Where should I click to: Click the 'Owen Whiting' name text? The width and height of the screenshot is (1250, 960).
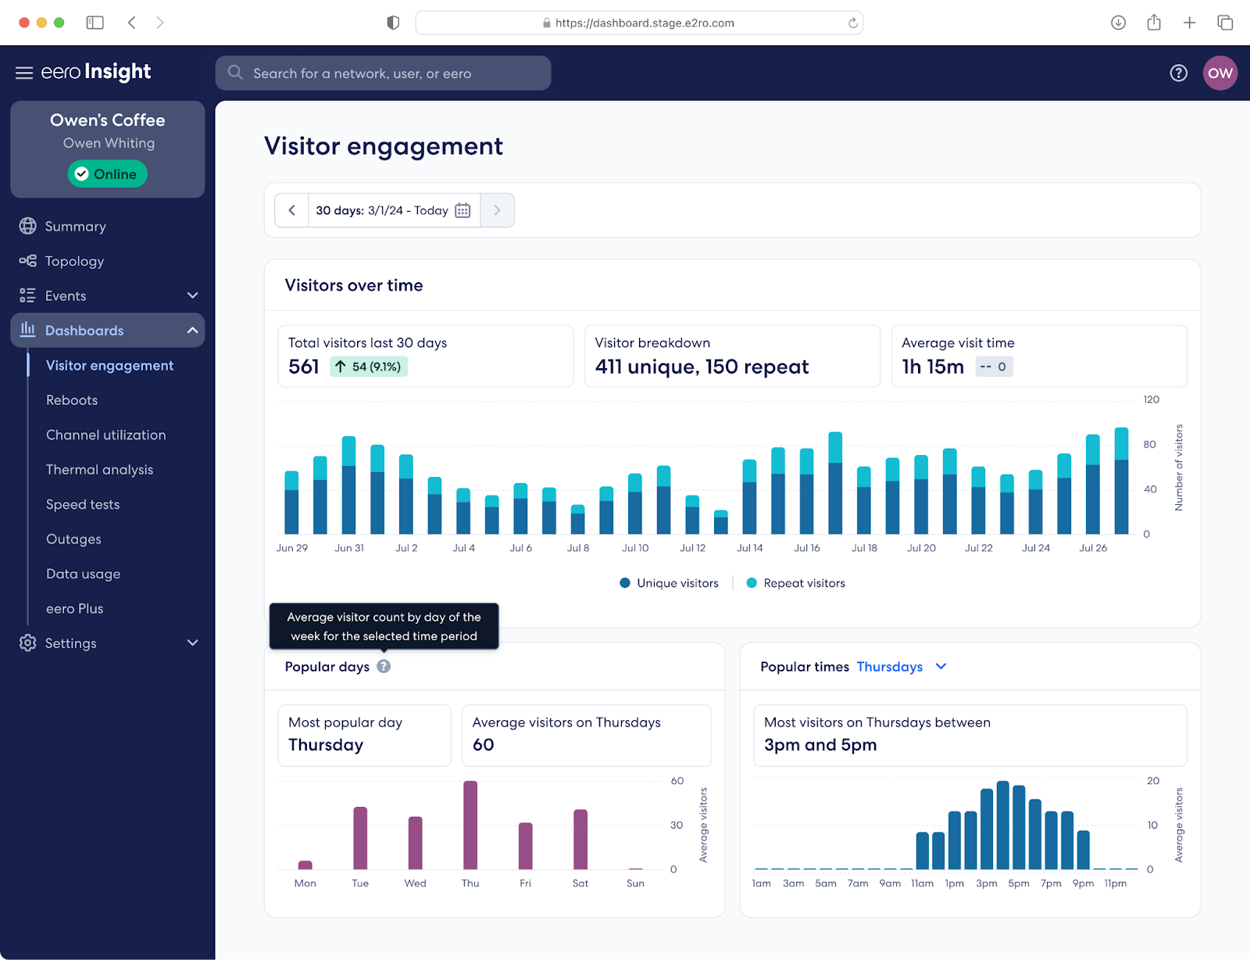coord(109,143)
